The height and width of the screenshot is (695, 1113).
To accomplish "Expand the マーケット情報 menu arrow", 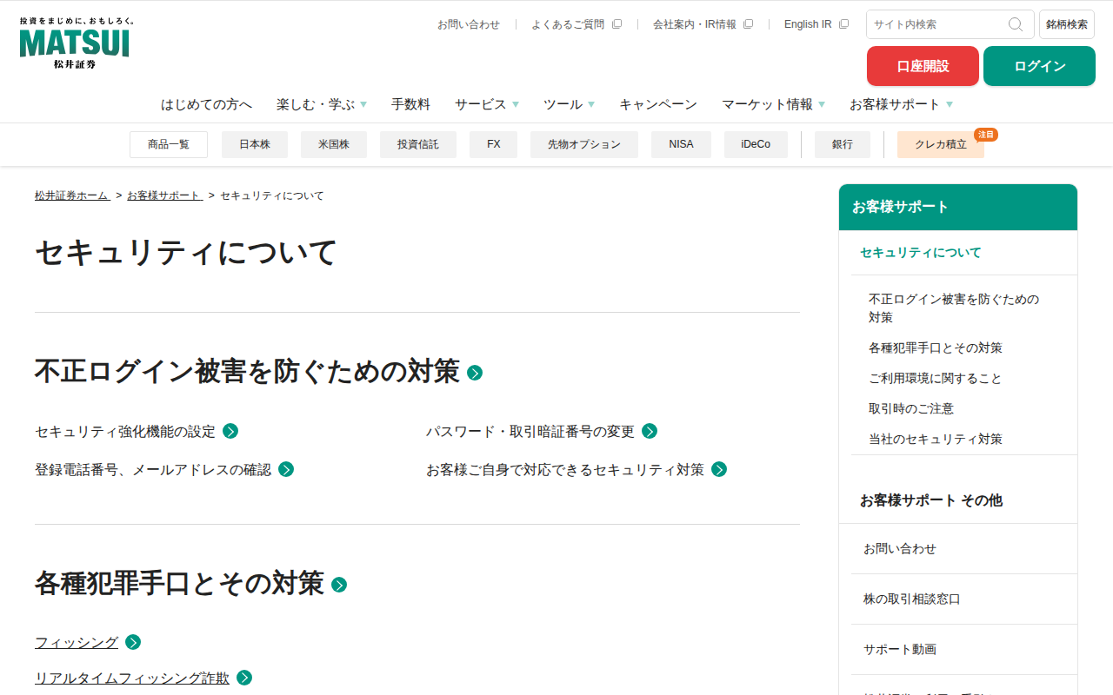I will point(822,104).
